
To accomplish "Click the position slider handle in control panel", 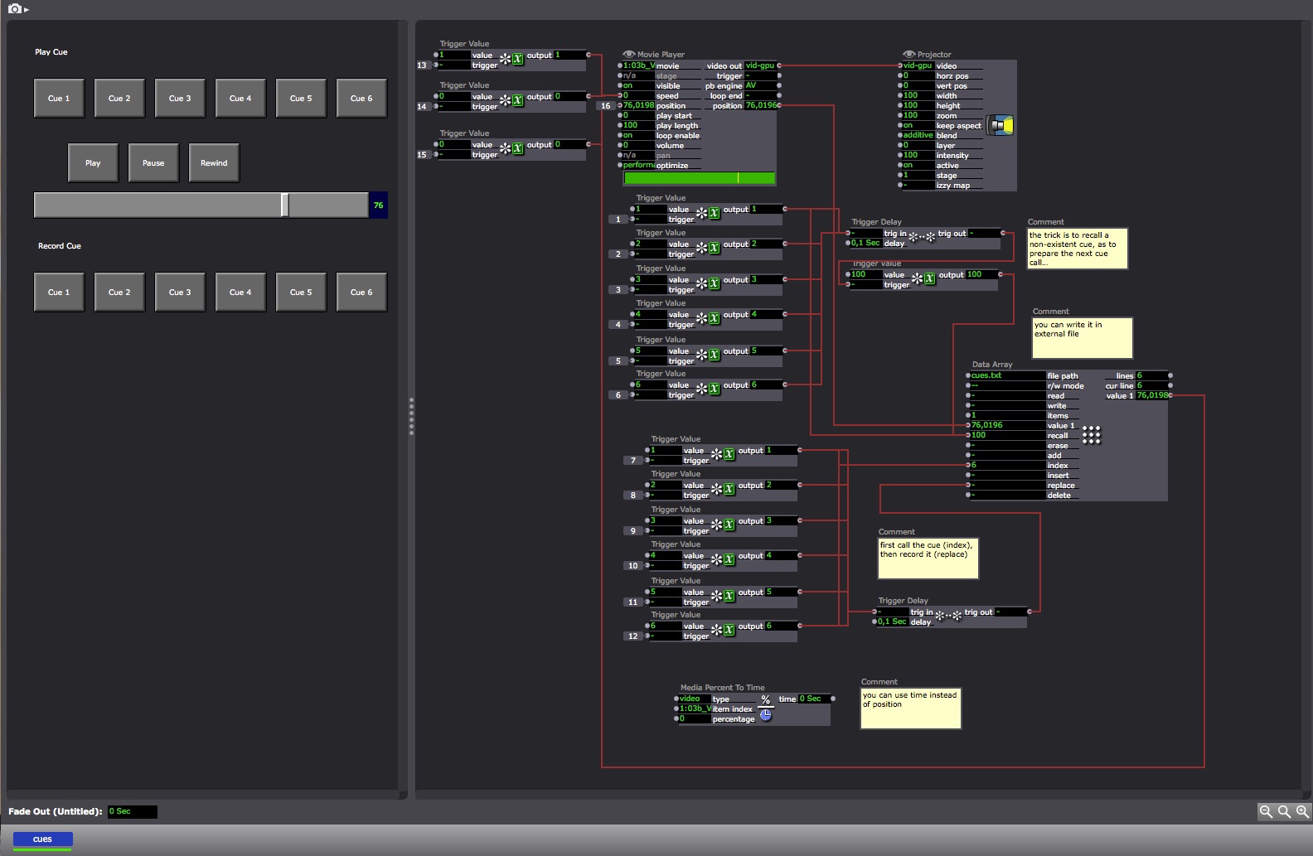I will coord(284,205).
